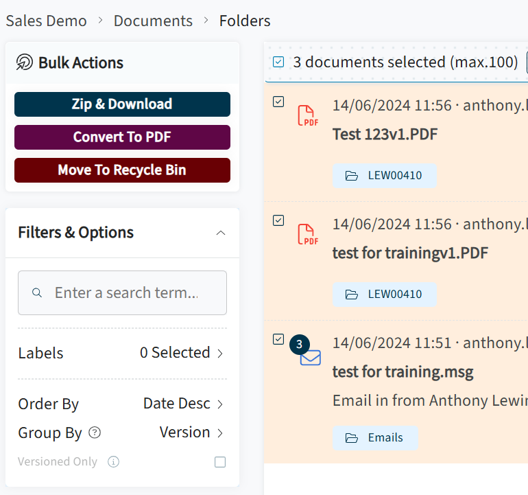Collapse the Filters & Options panel
The image size is (528, 495).
[221, 233]
